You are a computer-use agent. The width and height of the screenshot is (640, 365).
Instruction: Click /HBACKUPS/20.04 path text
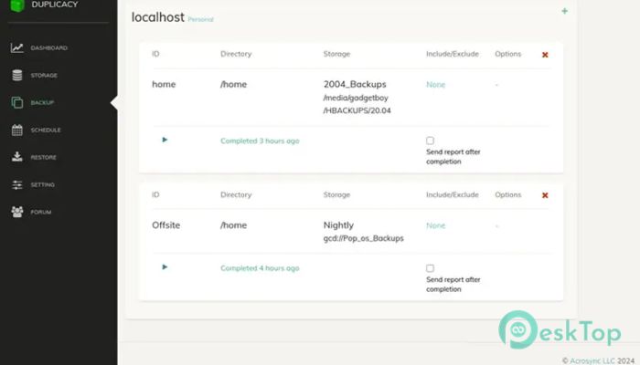(x=357, y=110)
